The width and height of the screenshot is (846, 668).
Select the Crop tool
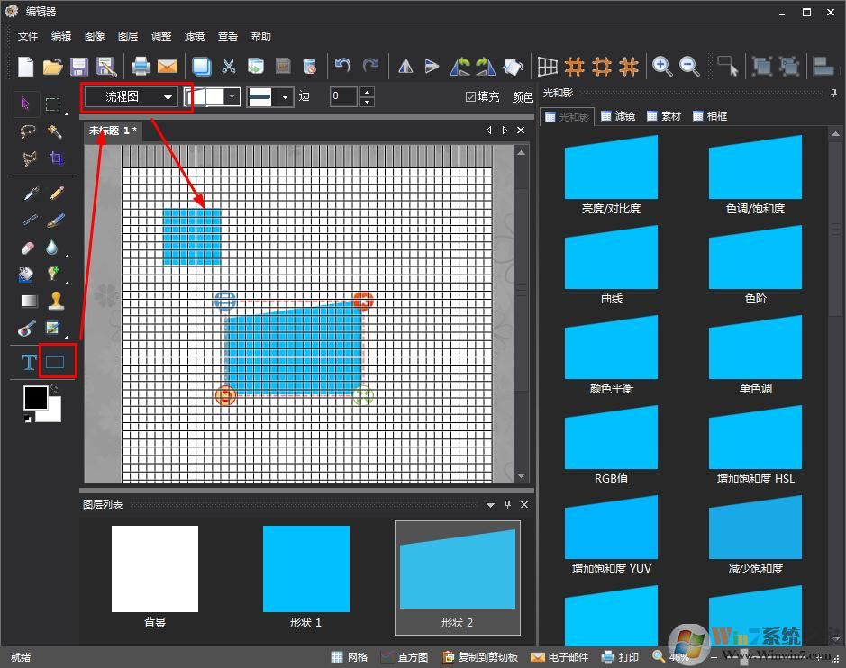[56, 158]
